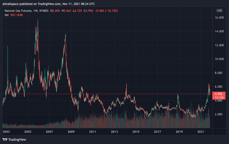Click the 14.000 price axis label
This screenshot has width=229, height=144.
[x=219, y=31]
